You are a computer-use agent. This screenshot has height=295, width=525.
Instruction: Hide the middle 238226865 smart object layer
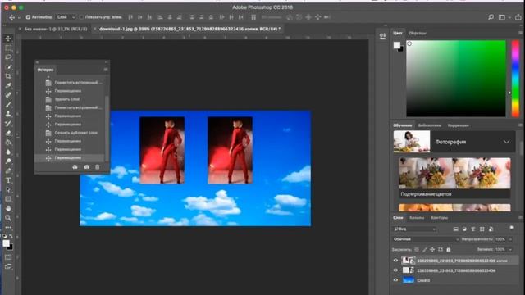pyautogui.click(x=395, y=270)
